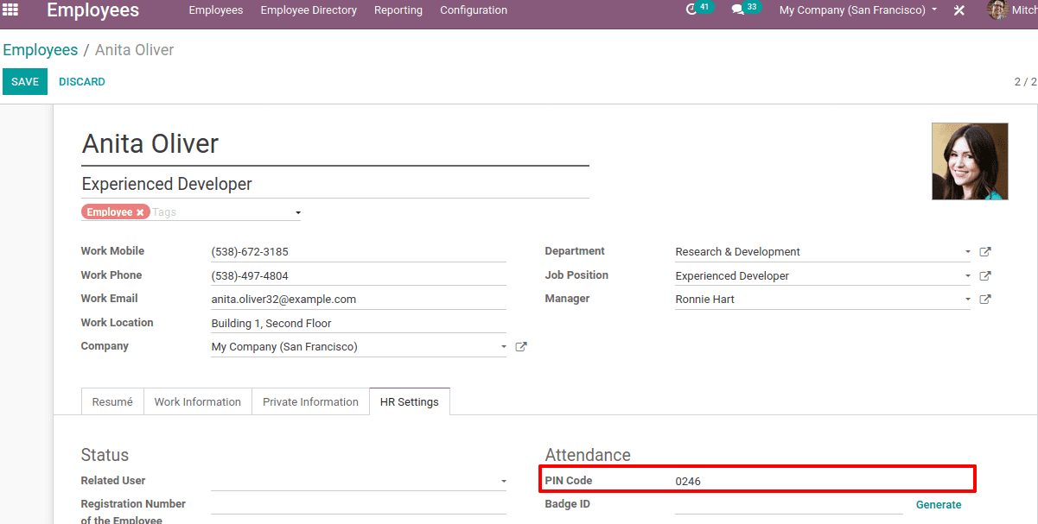Open the activities clock icon
The width and height of the screenshot is (1038, 524).
[x=691, y=9]
